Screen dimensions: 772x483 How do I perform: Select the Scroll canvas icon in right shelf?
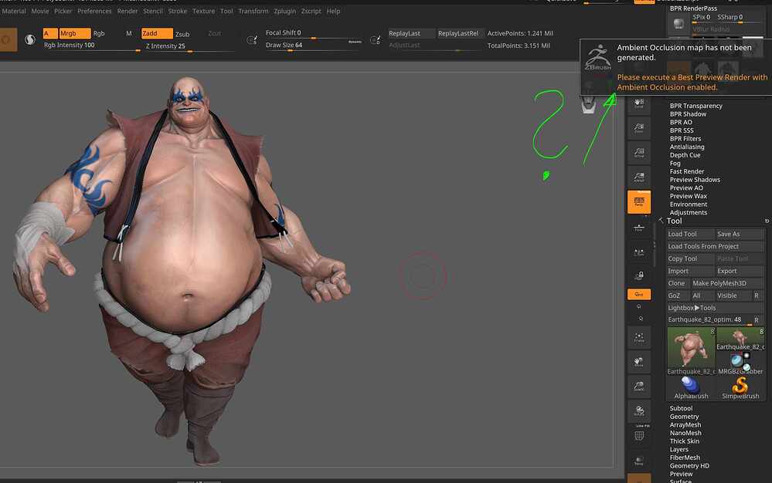tap(638, 103)
